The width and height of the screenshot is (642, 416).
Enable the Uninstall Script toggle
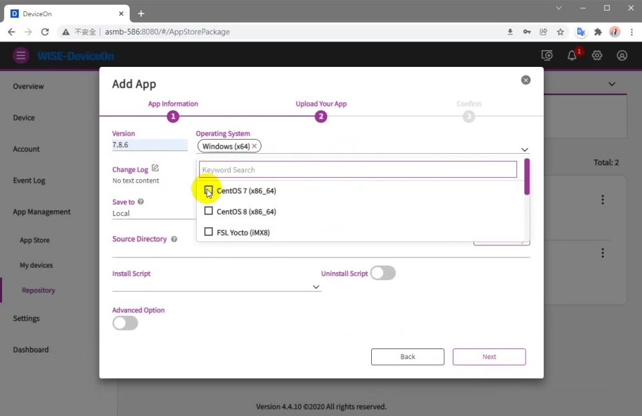383,273
